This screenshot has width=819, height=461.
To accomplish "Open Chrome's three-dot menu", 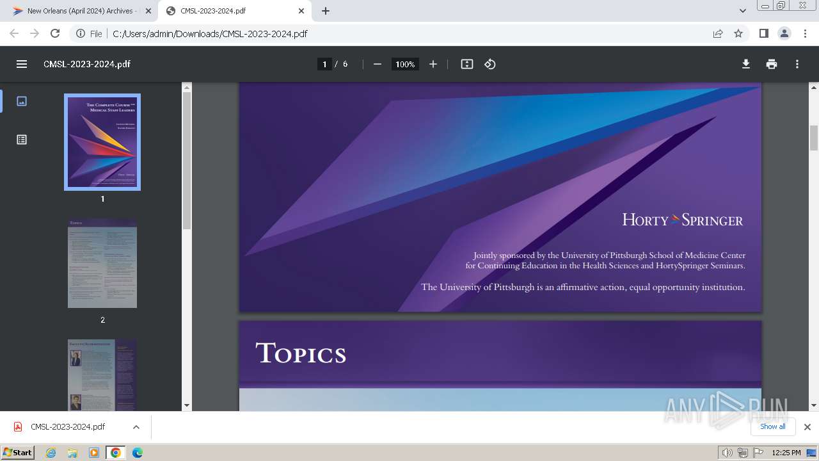I will coord(806,33).
